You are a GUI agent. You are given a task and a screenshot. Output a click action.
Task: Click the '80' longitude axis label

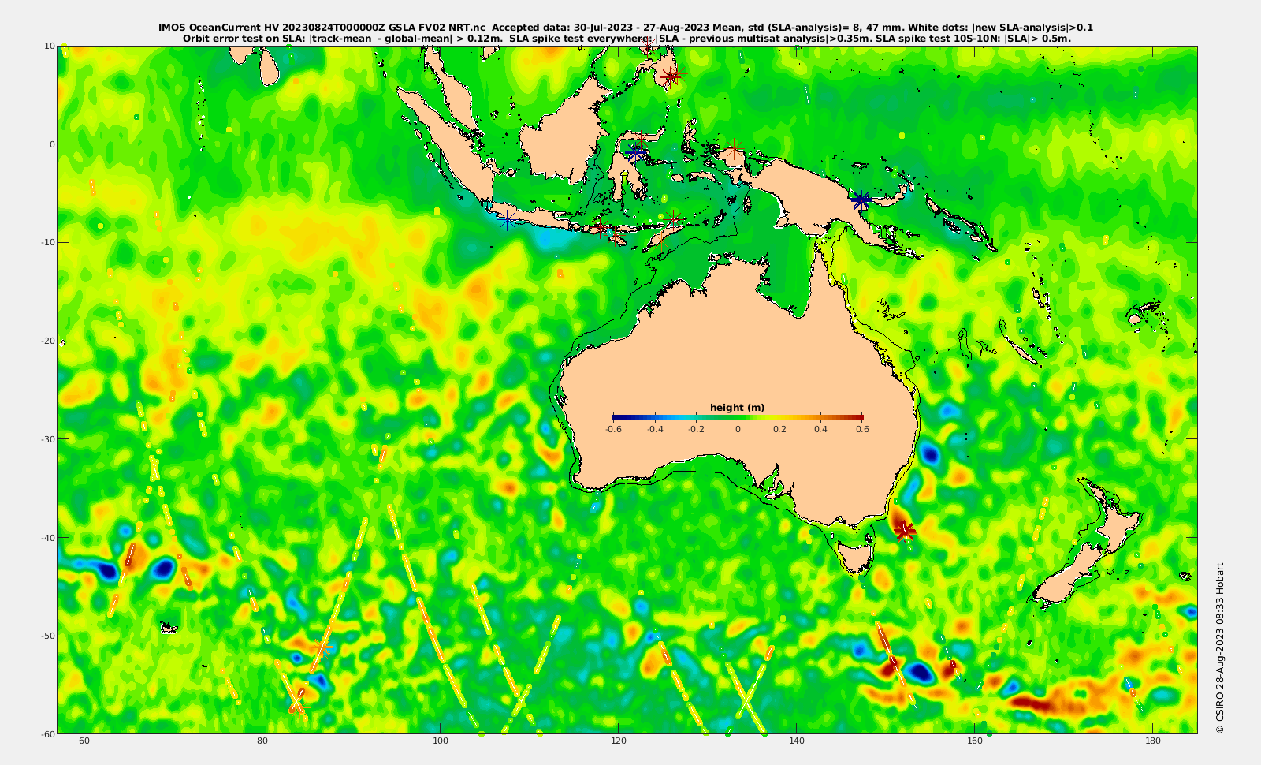tap(262, 741)
